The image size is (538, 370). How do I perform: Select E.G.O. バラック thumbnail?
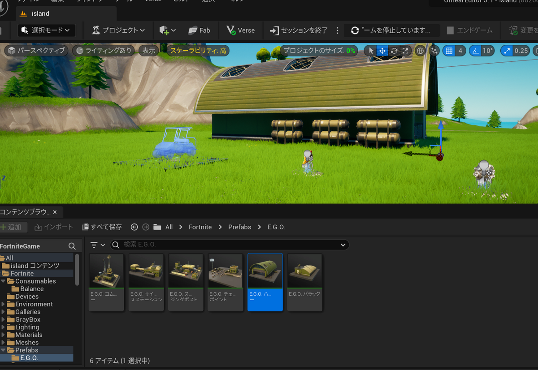(305, 282)
